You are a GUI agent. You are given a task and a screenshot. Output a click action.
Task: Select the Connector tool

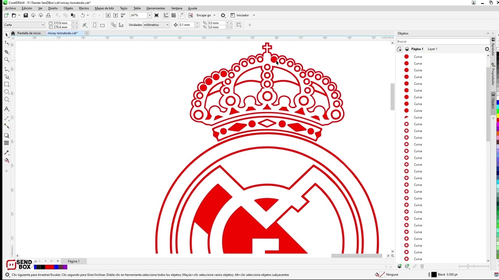[7, 126]
